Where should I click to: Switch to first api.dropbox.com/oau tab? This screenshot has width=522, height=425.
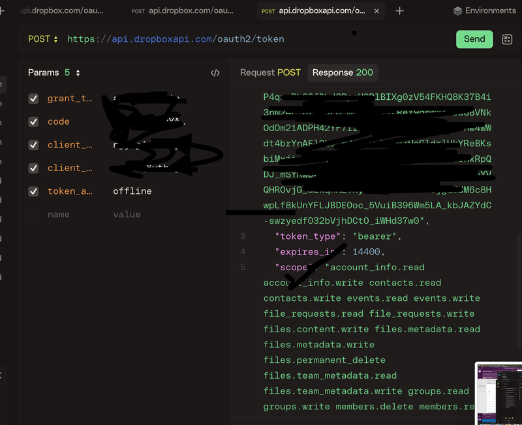point(61,11)
